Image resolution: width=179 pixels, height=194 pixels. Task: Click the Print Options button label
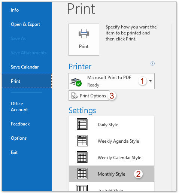click(x=93, y=96)
